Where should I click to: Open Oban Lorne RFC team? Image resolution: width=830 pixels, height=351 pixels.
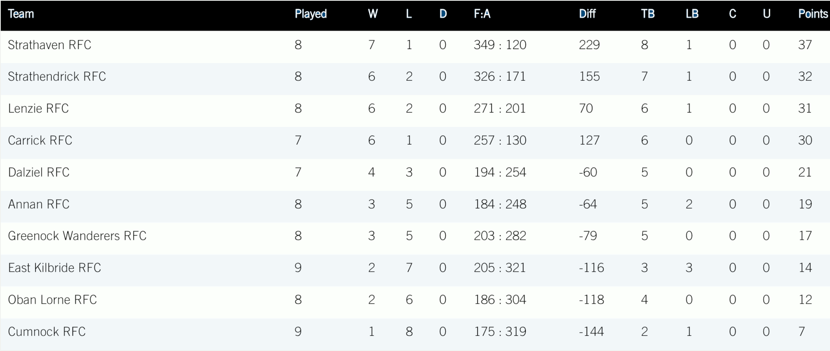(52, 300)
